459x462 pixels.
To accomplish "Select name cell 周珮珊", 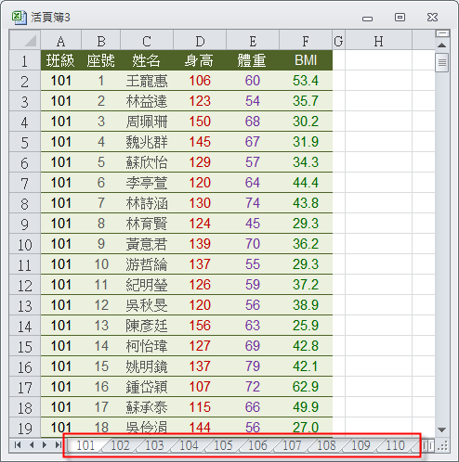I will pyautogui.click(x=147, y=122).
